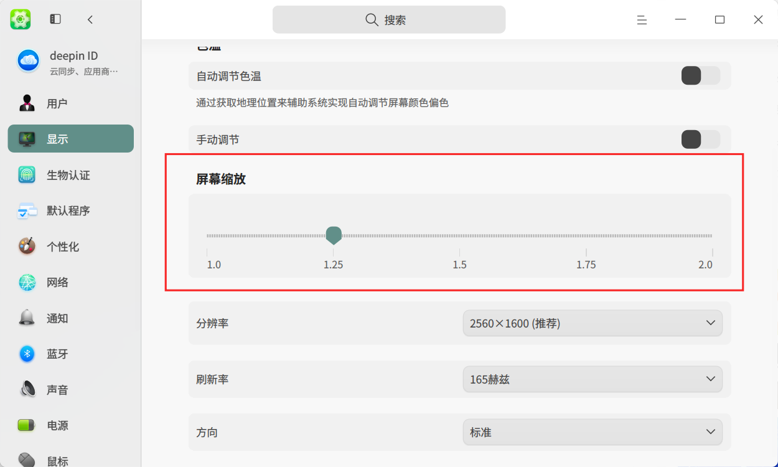Click the 声音 sidebar label
Viewport: 778px width, 467px height.
(x=57, y=390)
